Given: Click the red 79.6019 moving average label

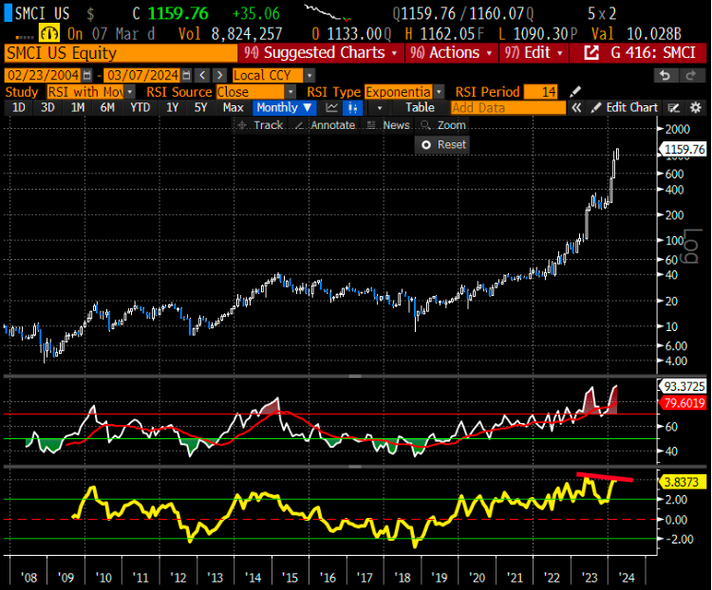Looking at the screenshot, I should tap(684, 402).
